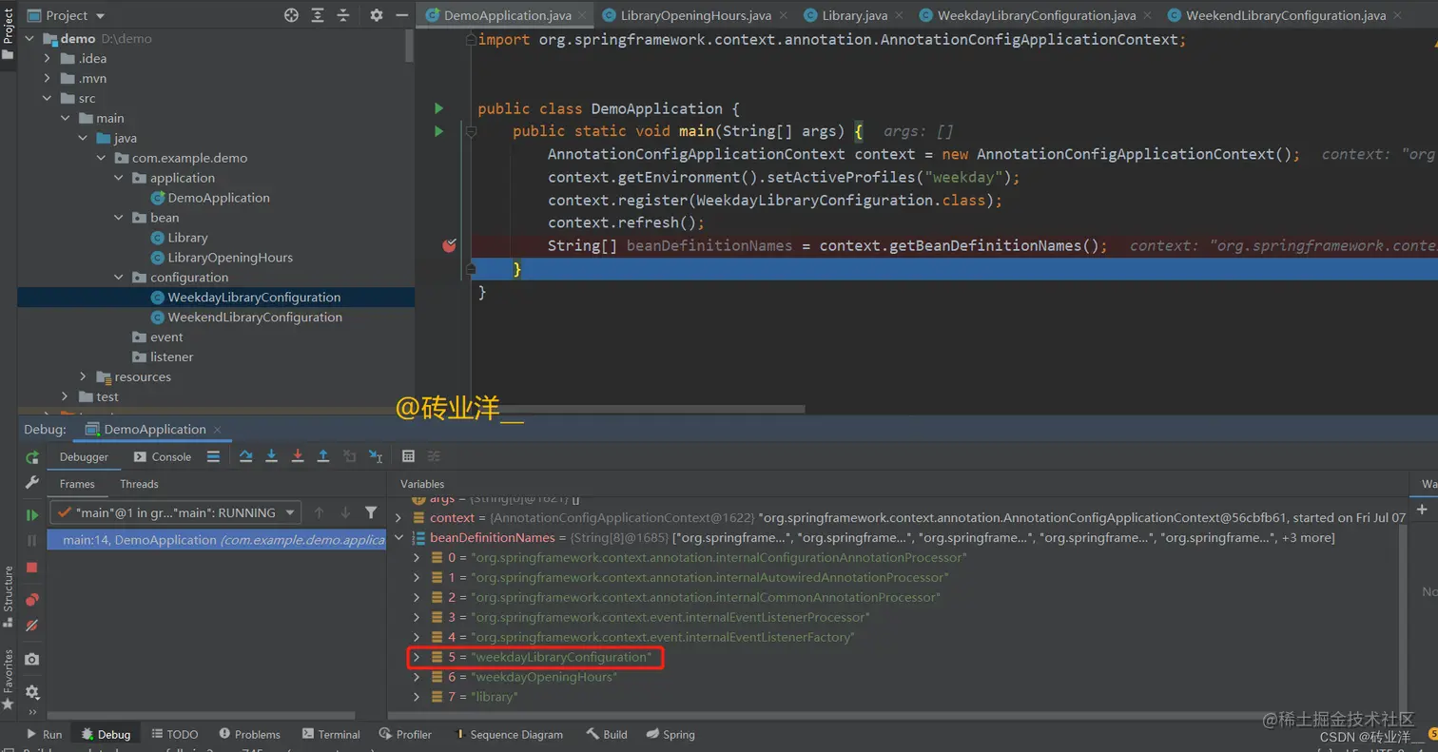Click Show Execution Point lines icon
1438x752 pixels.
coord(213,456)
